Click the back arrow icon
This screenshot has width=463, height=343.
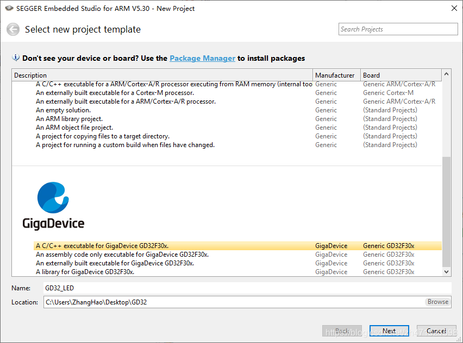(x=13, y=29)
